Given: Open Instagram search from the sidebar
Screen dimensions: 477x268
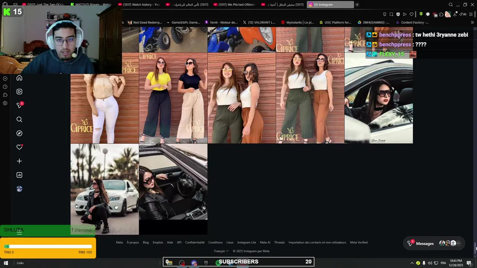Looking at the screenshot, I should (19, 119).
